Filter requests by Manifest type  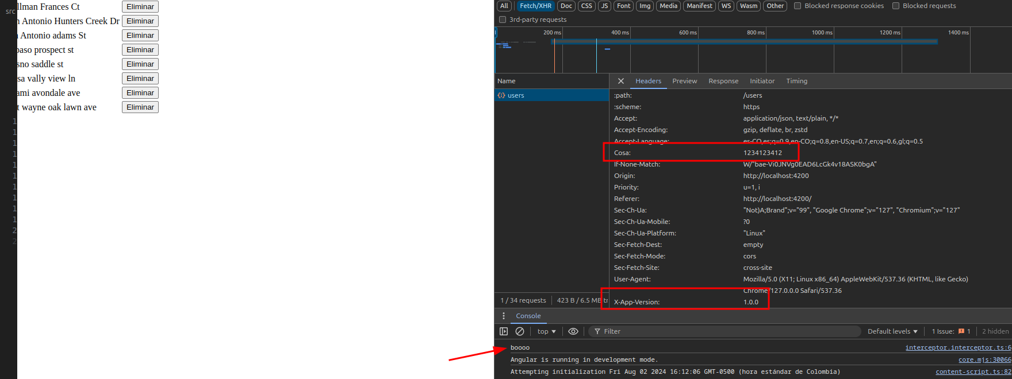coord(700,6)
